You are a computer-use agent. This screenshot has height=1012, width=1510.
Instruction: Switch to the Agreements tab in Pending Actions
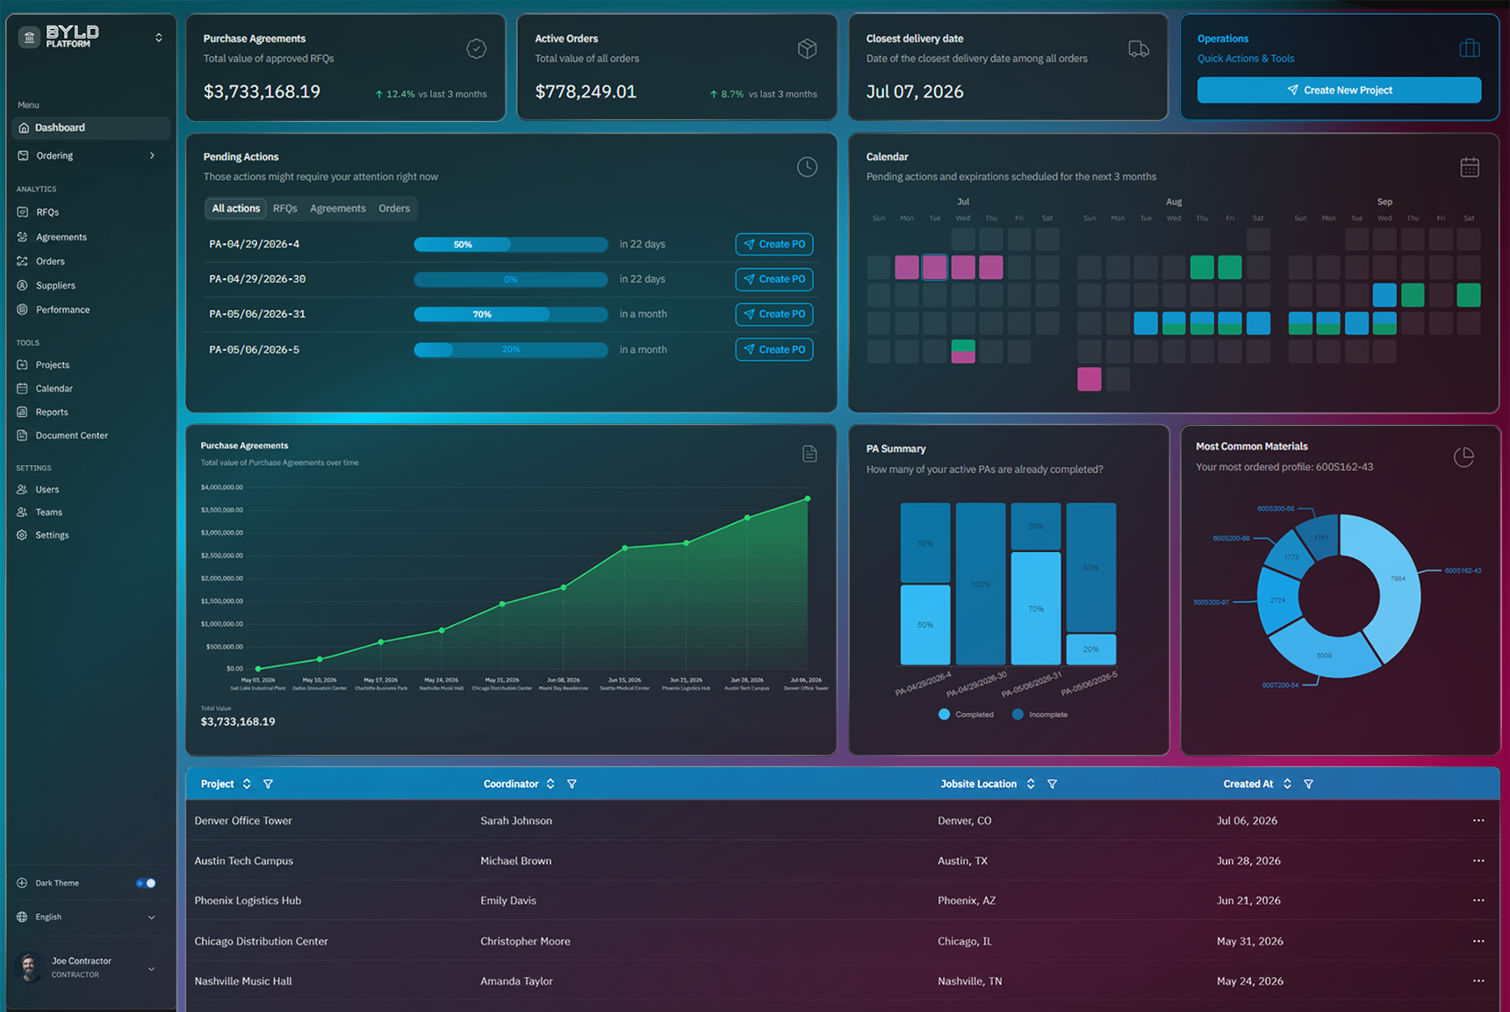[338, 209]
